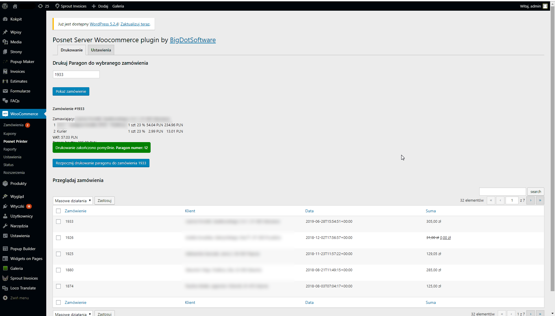The height and width of the screenshot is (316, 555).
Task: Click the Produkty box icon
Action: point(5,183)
